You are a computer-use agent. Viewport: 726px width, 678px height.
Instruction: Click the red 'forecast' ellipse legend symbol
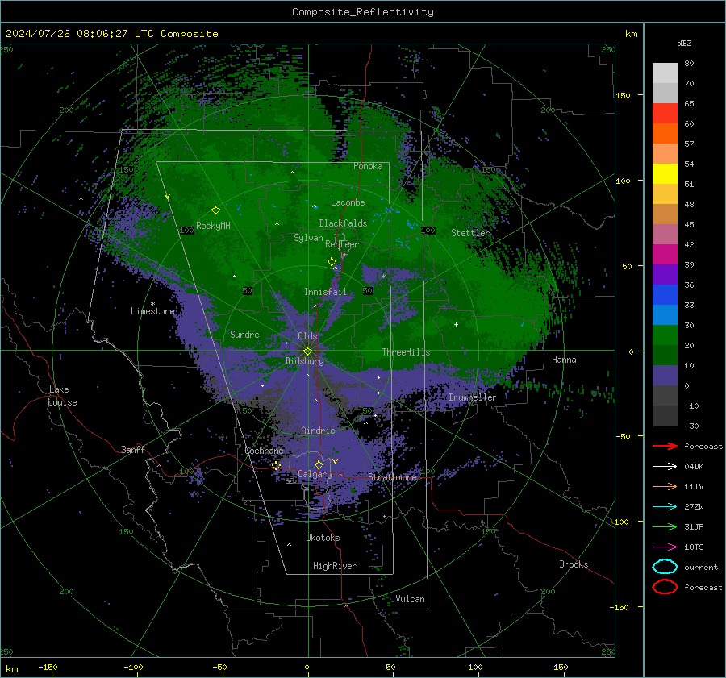pyautogui.click(x=665, y=587)
